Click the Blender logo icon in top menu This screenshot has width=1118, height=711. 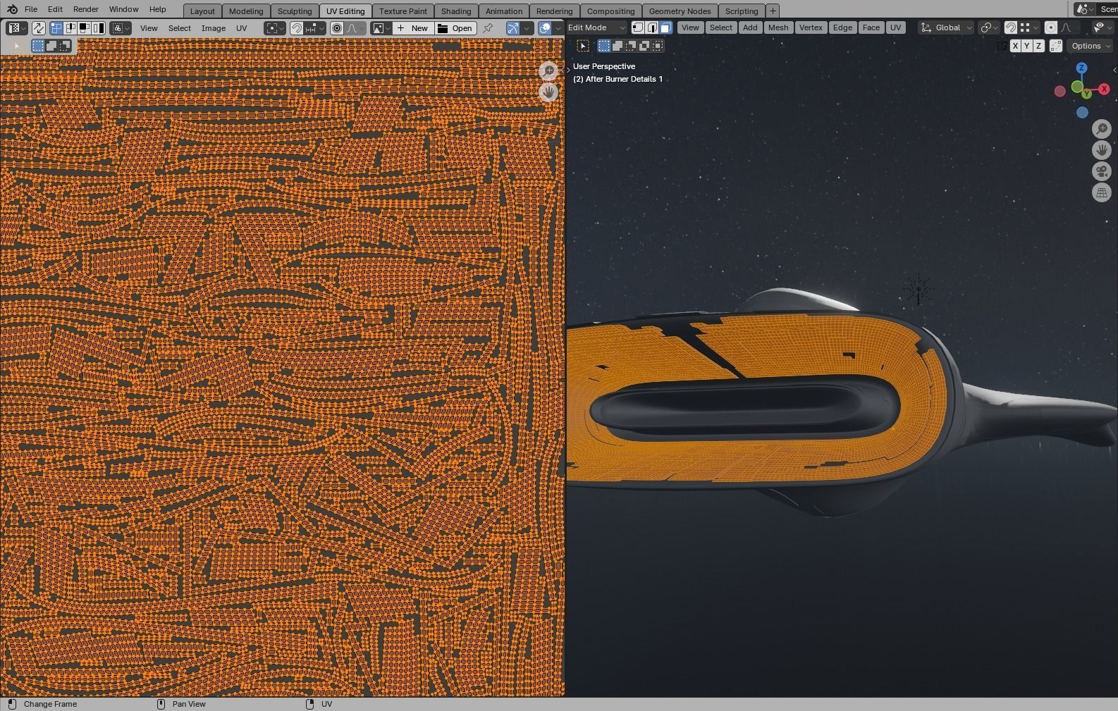click(x=12, y=9)
